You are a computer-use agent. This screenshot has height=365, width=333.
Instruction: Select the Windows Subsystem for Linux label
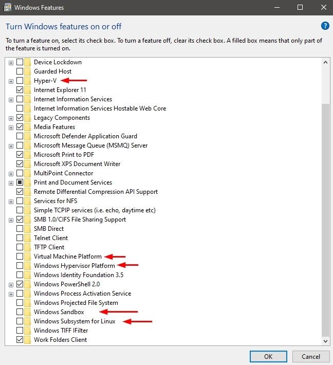[x=75, y=321]
